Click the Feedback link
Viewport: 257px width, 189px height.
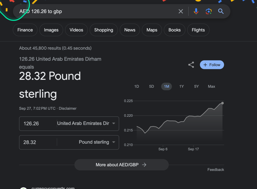[216, 169]
